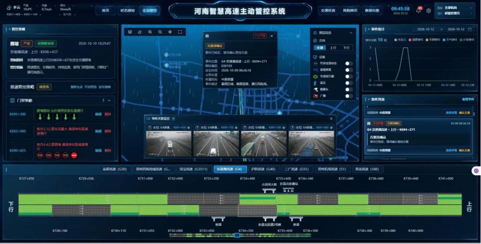Click 确认方案 on the G4 K694+271 event card
This screenshot has width=481, height=244.
(x=464, y=150)
